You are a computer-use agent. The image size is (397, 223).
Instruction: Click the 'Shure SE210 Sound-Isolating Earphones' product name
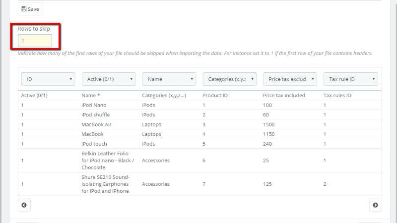pos(105,184)
